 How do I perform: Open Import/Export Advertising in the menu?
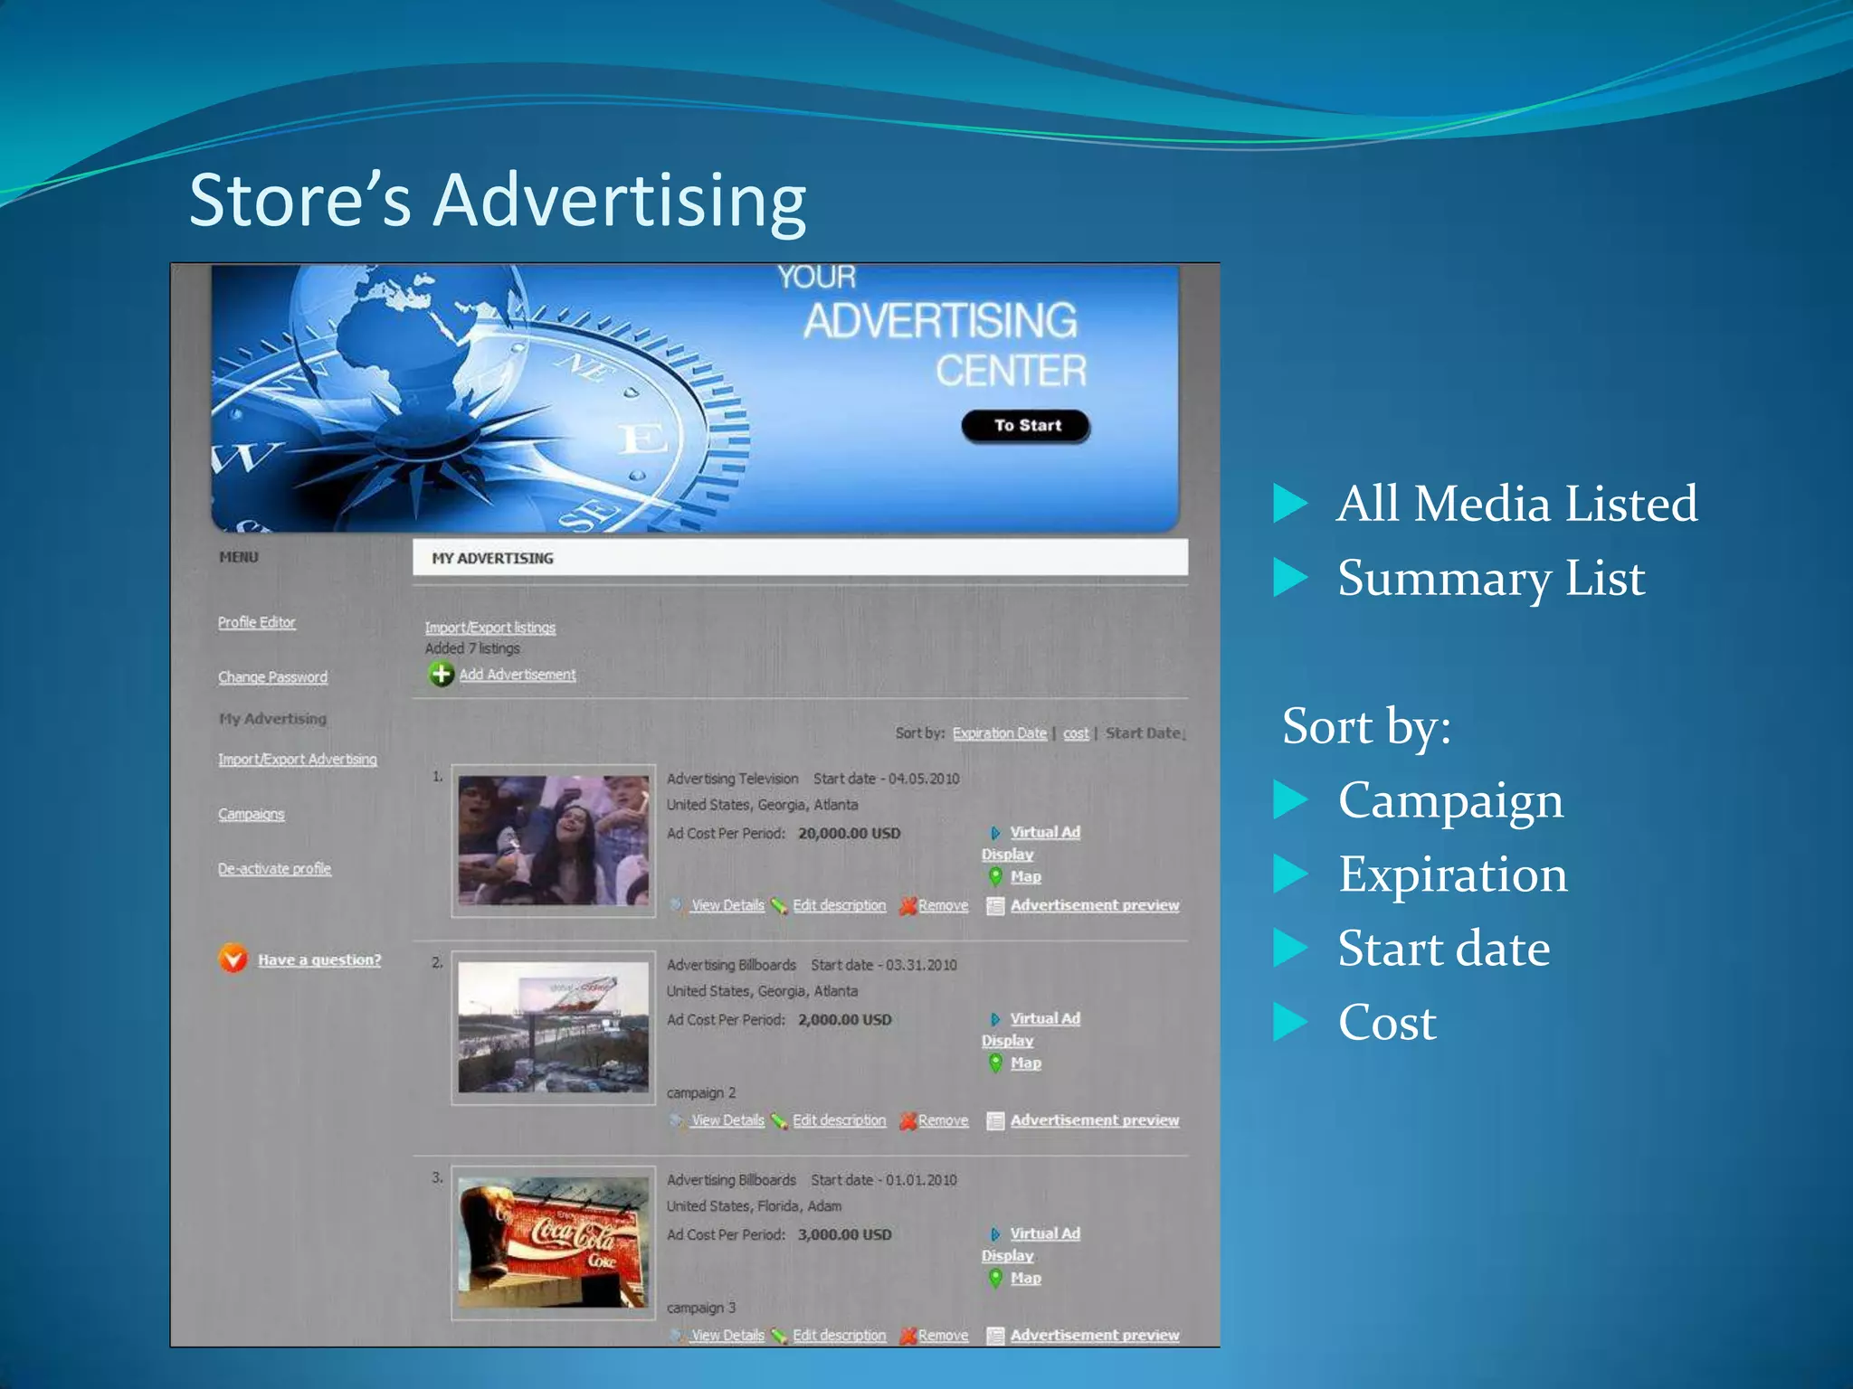[x=297, y=760]
